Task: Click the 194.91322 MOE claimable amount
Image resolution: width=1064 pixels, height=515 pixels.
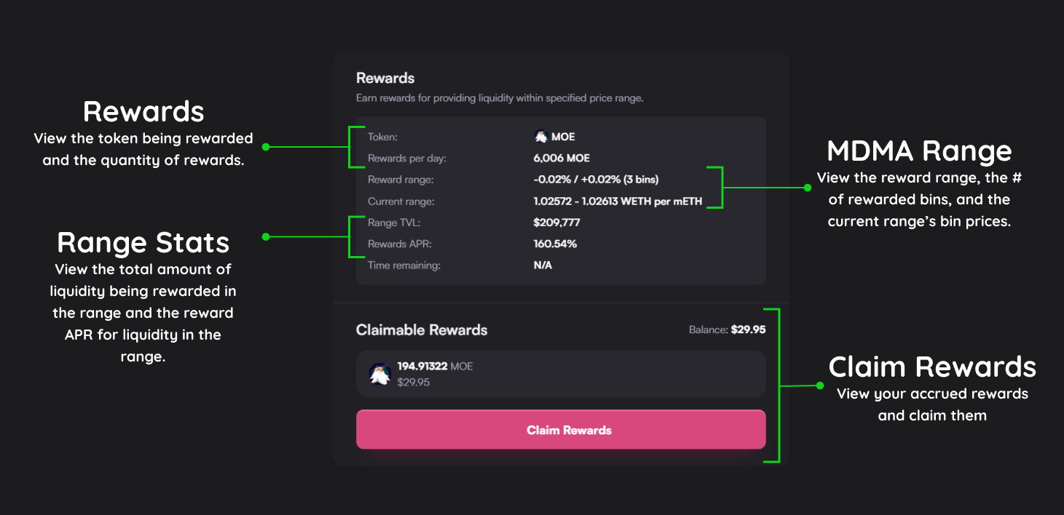Action: pos(435,366)
